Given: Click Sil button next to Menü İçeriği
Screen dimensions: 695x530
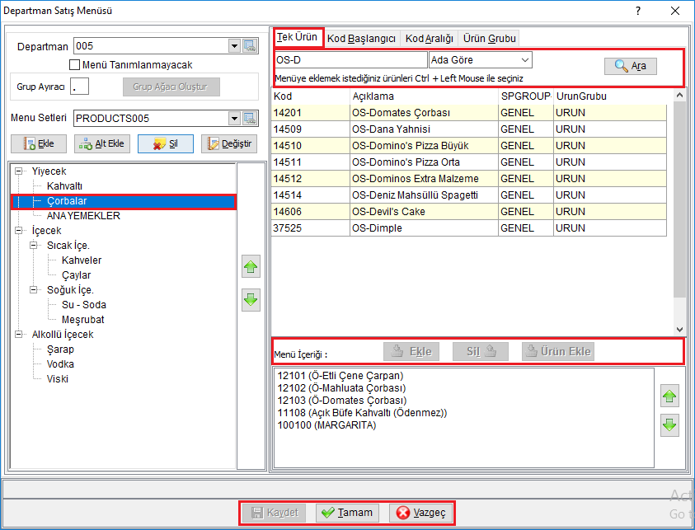Looking at the screenshot, I should coord(481,352).
